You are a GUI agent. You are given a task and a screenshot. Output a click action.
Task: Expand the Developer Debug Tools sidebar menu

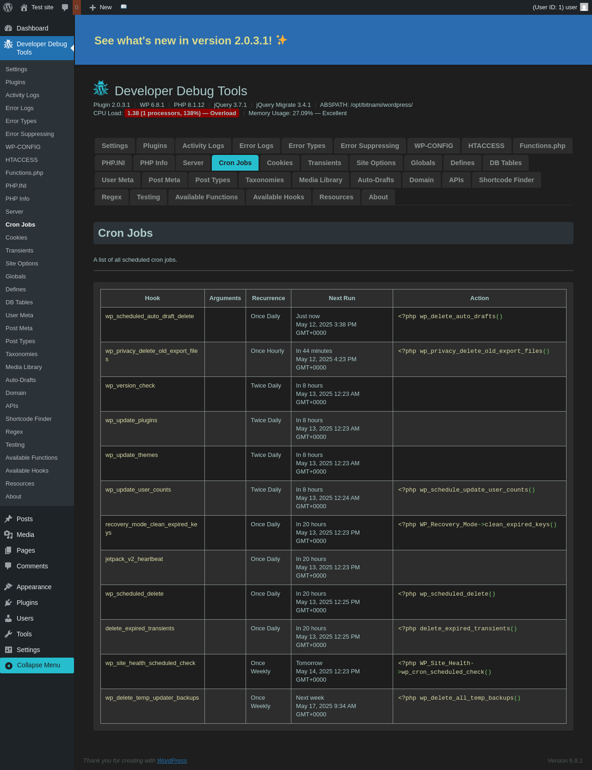(37, 48)
